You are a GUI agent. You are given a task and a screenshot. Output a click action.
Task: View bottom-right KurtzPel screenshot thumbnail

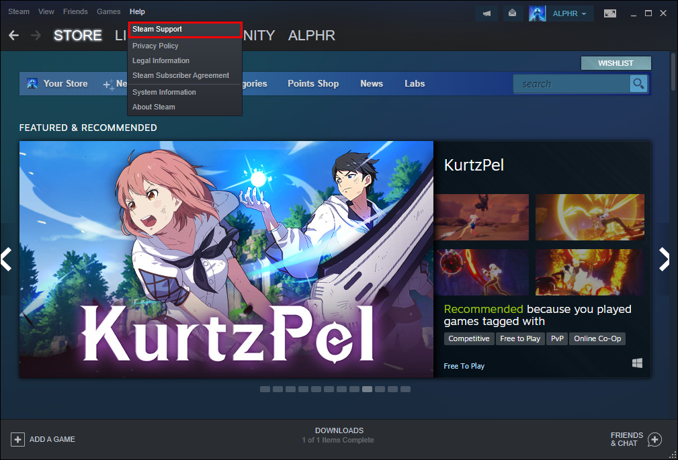590,272
